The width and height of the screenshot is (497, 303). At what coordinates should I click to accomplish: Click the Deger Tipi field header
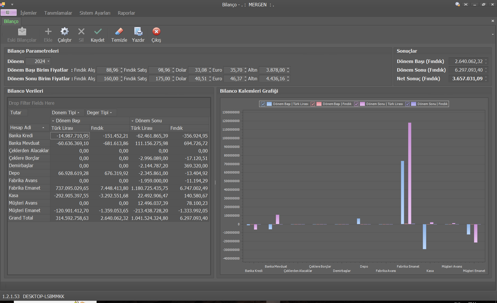click(98, 113)
